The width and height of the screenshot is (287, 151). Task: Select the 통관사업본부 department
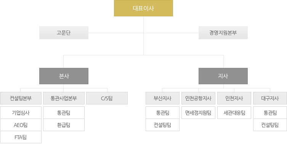pyautogui.click(x=64, y=98)
